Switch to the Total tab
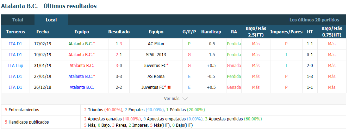The height and width of the screenshot is (132, 349). click(x=18, y=20)
